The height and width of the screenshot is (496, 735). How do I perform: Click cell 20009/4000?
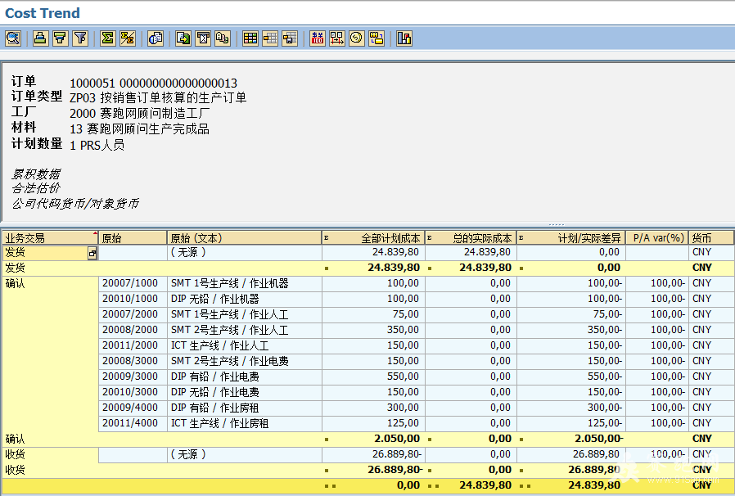point(133,407)
